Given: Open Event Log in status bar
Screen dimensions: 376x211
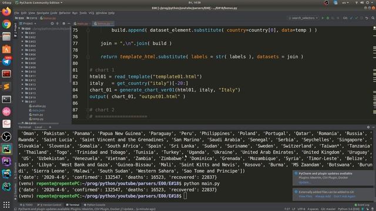Looking at the screenshot, I should [362, 205].
